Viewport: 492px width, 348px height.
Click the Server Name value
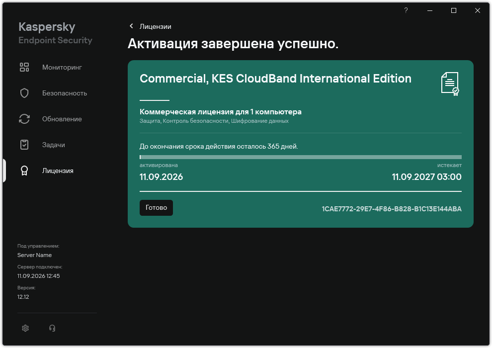[x=34, y=255]
